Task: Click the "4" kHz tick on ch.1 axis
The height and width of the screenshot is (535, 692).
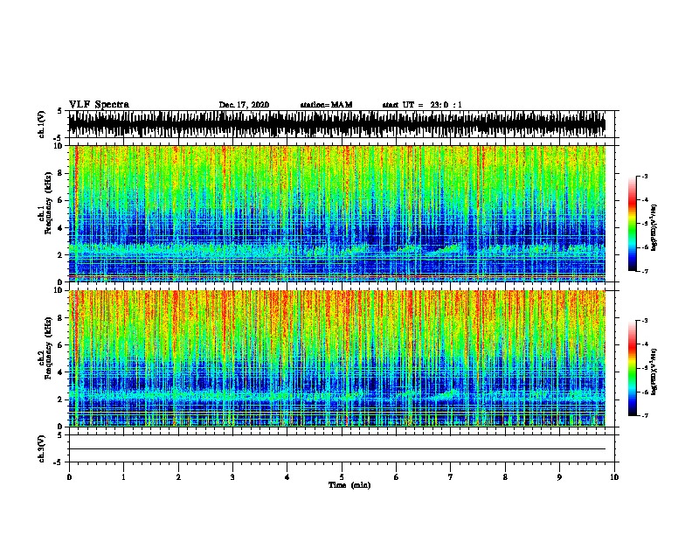Action: pyautogui.click(x=60, y=228)
